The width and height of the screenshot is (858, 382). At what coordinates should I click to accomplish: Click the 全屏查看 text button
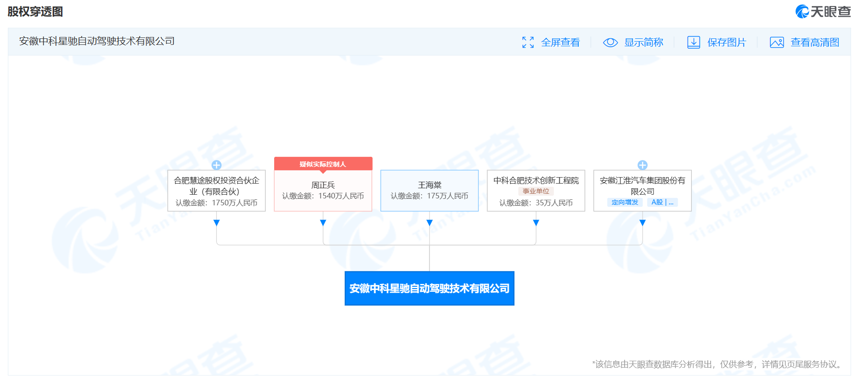(560, 42)
